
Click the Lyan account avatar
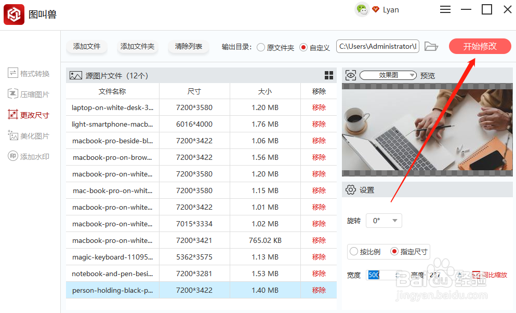click(362, 9)
